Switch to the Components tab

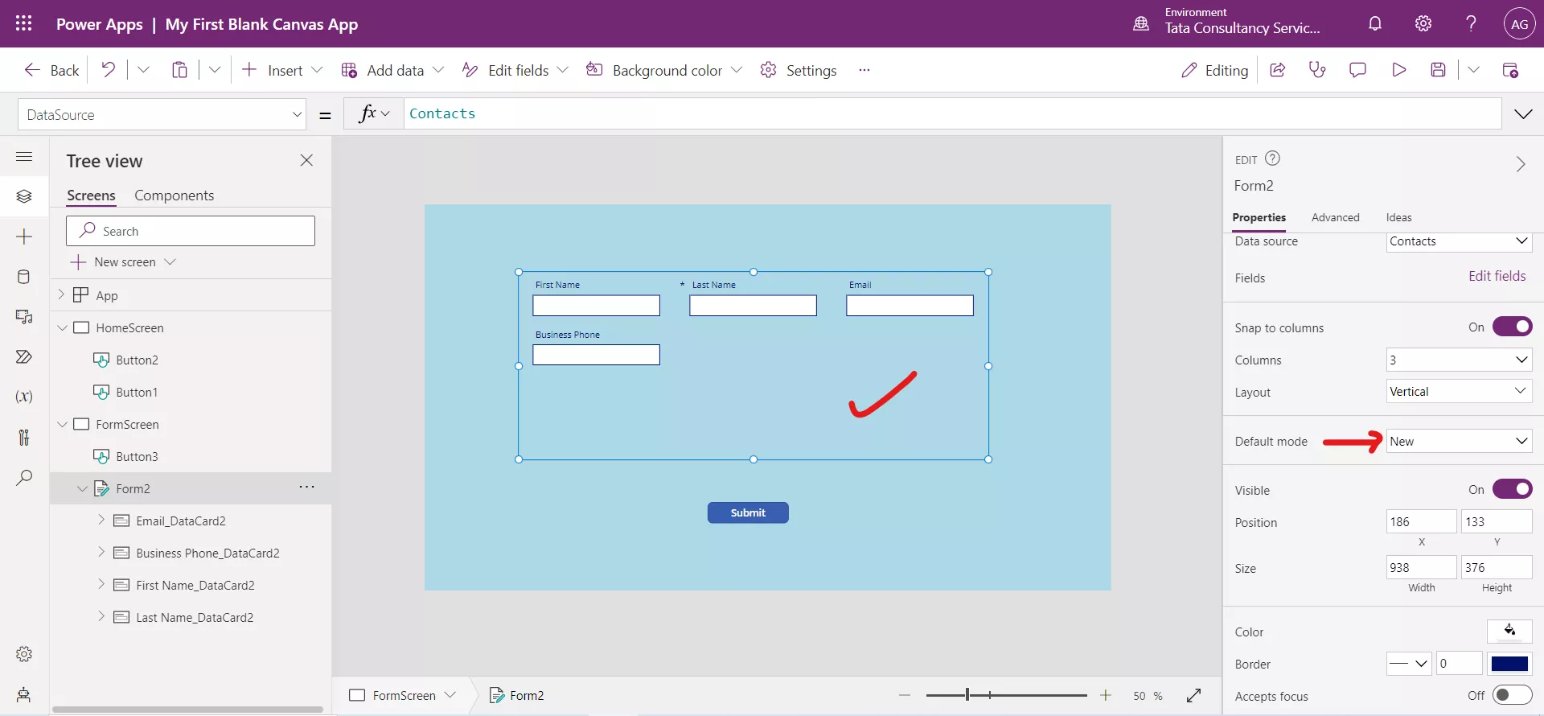coord(174,195)
